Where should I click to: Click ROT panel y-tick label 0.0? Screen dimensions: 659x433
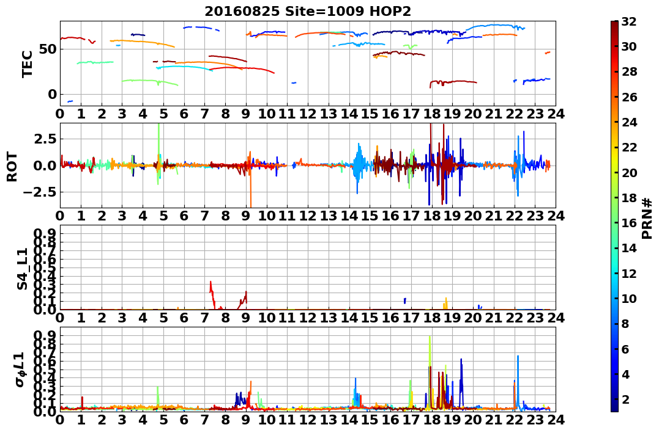click(x=45, y=166)
